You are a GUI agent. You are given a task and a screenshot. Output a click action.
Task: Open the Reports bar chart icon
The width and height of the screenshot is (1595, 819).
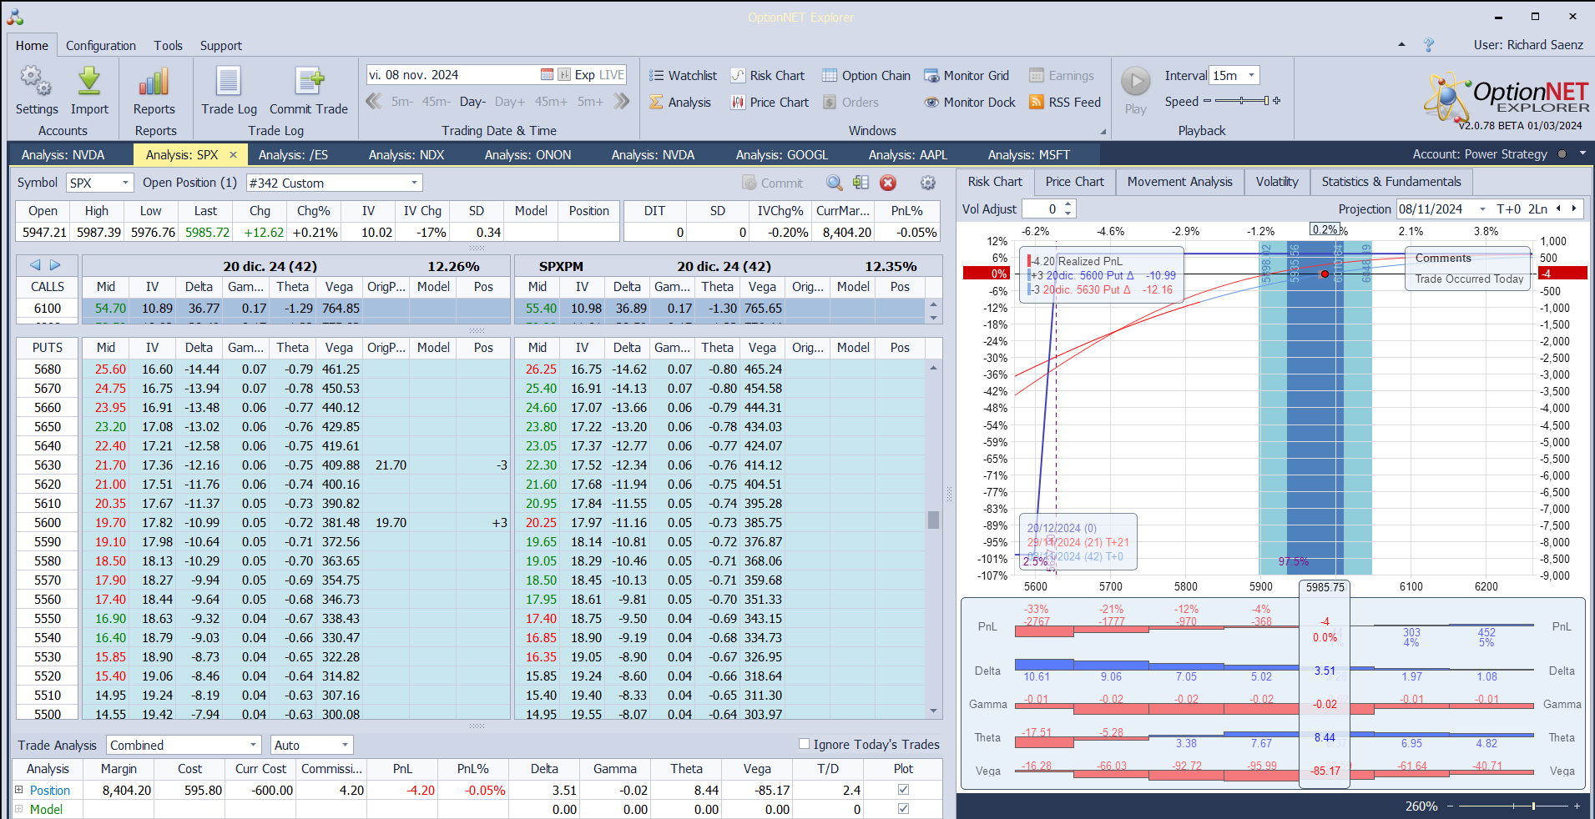point(154,81)
